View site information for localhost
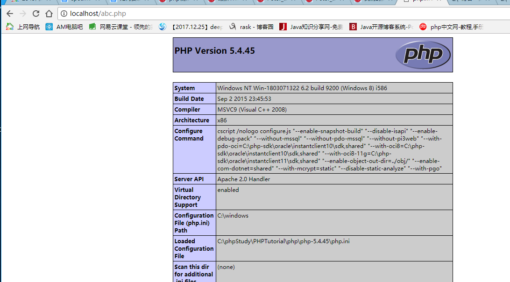Viewport: 510px width, 282px height. tap(64, 14)
